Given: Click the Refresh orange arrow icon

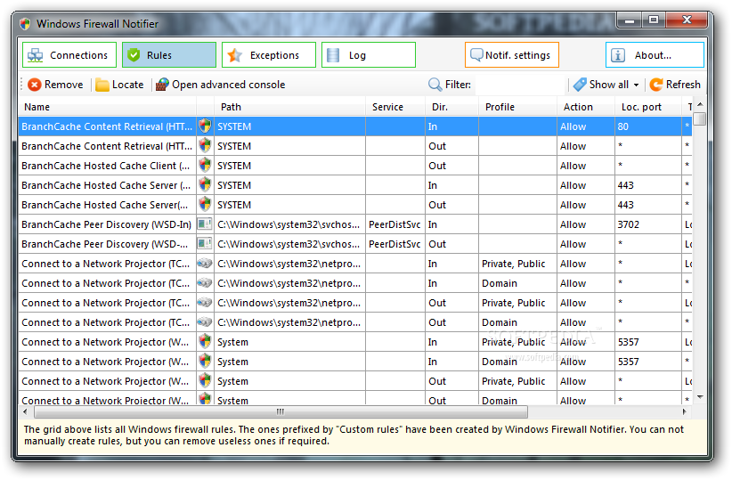Looking at the screenshot, I should (x=656, y=85).
